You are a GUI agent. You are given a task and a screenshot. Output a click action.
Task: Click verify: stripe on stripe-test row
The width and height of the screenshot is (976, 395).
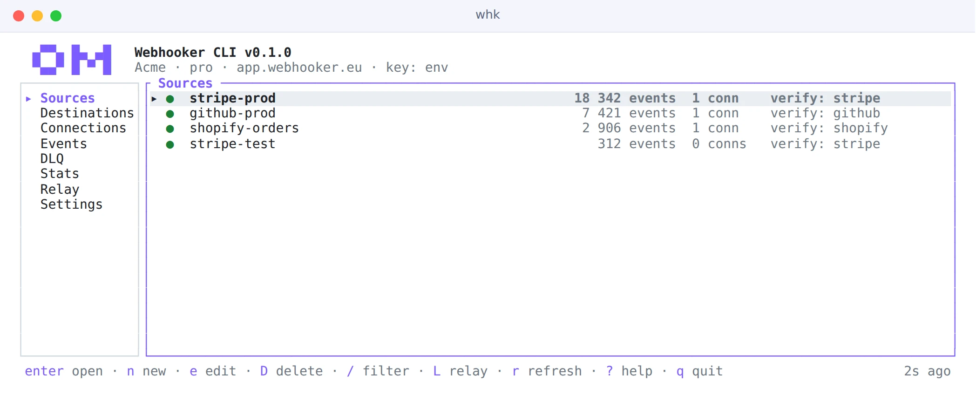pos(825,144)
